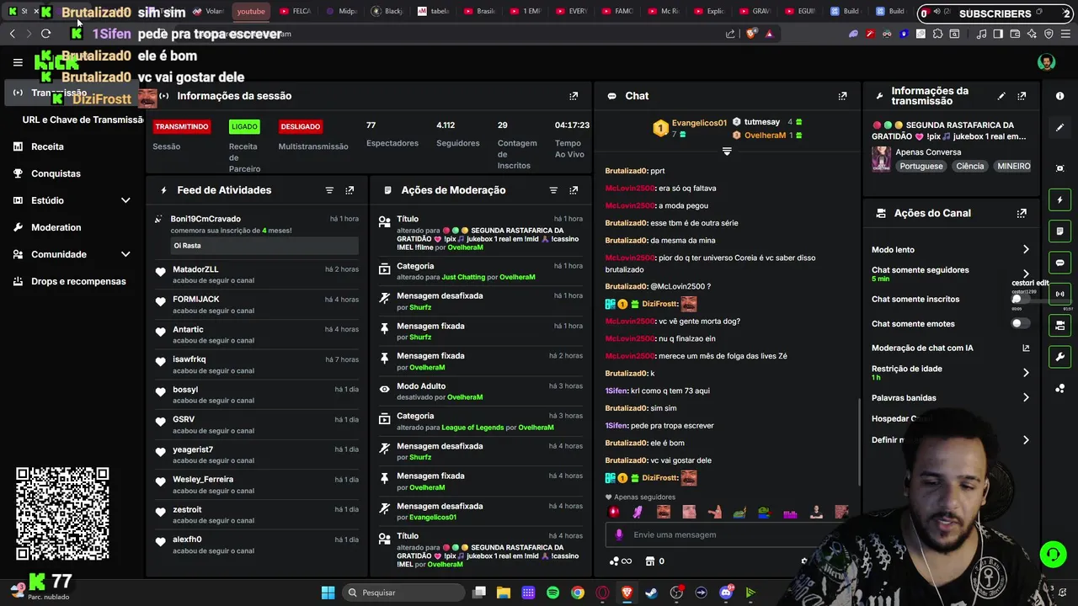Image resolution: width=1078 pixels, height=606 pixels.
Task: Click MatadorZLL follow activity entry
Action: tap(257, 274)
